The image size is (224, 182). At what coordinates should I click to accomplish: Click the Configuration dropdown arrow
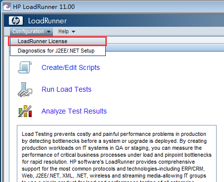[x=48, y=32]
